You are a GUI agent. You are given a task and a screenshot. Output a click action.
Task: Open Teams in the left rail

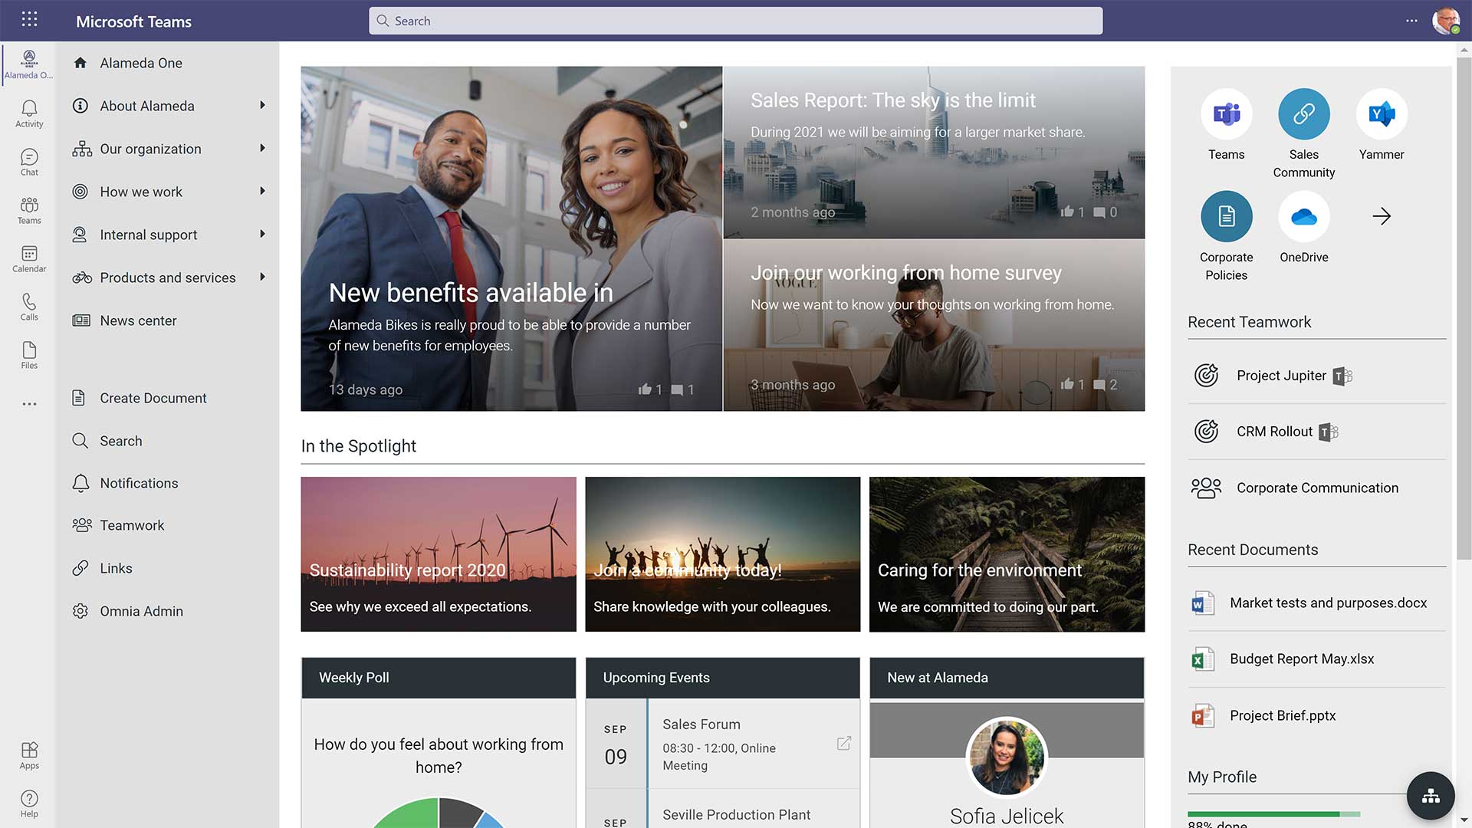click(x=29, y=210)
